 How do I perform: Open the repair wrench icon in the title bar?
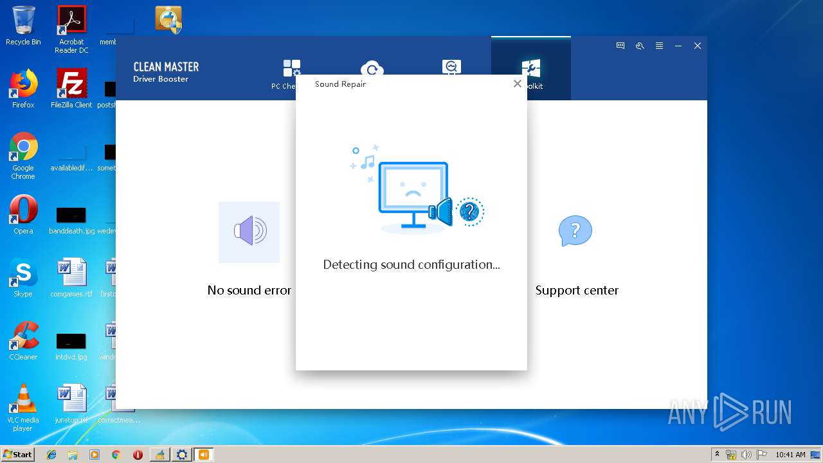640,46
